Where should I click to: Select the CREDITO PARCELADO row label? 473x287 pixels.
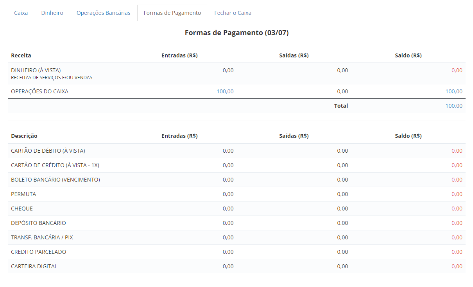point(39,252)
